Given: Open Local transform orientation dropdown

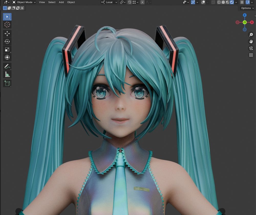Looking at the screenshot, I should click(x=109, y=2).
